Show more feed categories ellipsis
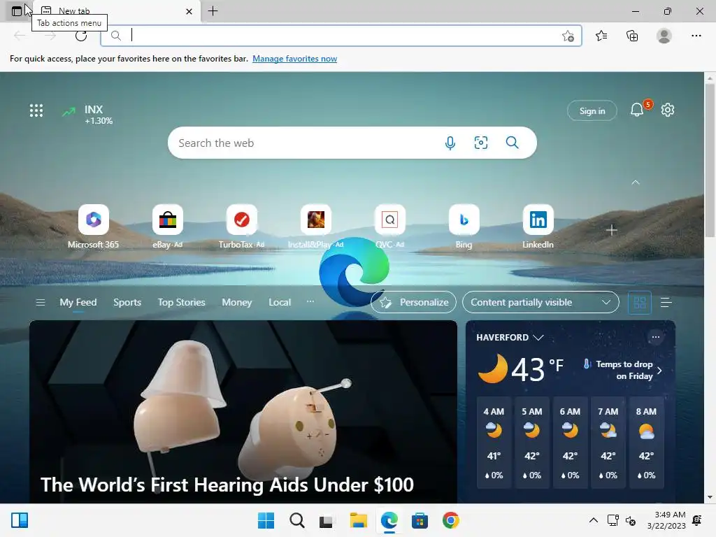 tap(310, 301)
